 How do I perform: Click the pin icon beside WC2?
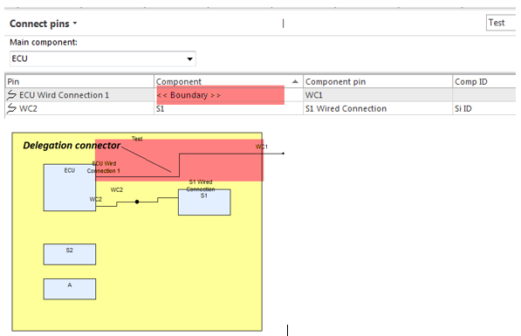point(11,108)
